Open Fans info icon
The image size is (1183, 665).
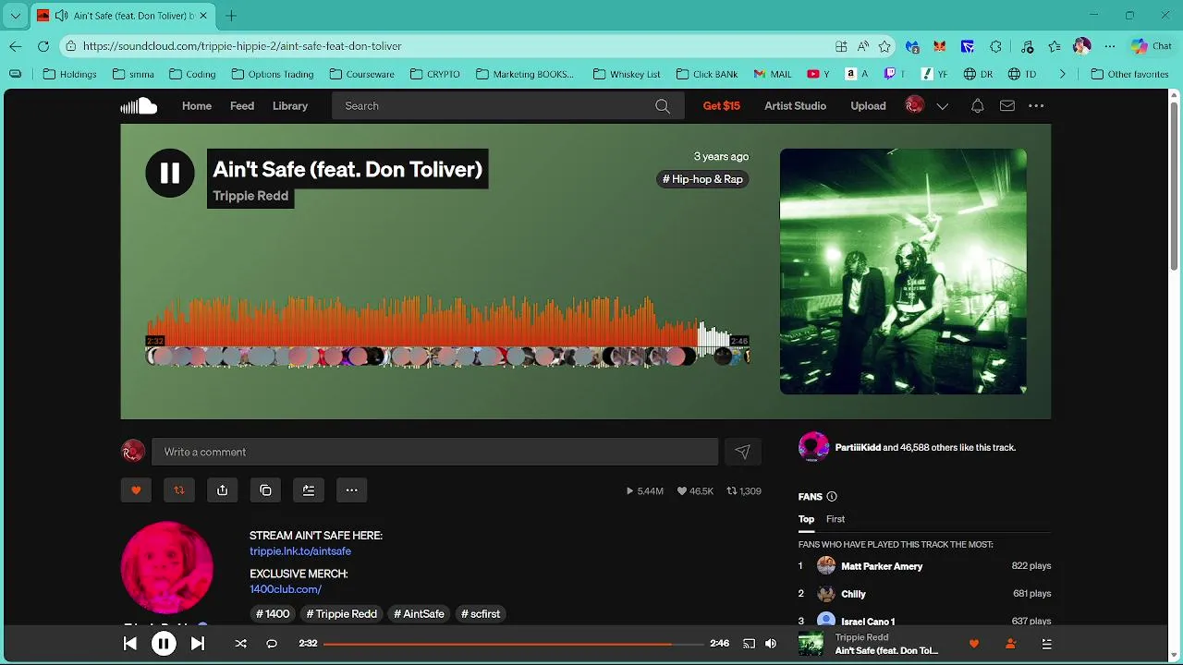(832, 497)
